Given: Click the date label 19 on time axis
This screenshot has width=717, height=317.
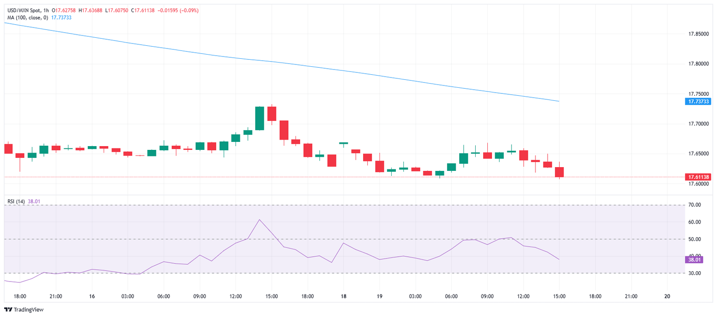Looking at the screenshot, I should coord(379,296).
